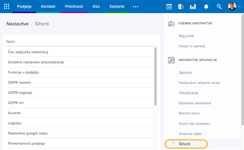Open the calendar icon showing 20
This screenshot has height=150, width=244.
(169, 7)
